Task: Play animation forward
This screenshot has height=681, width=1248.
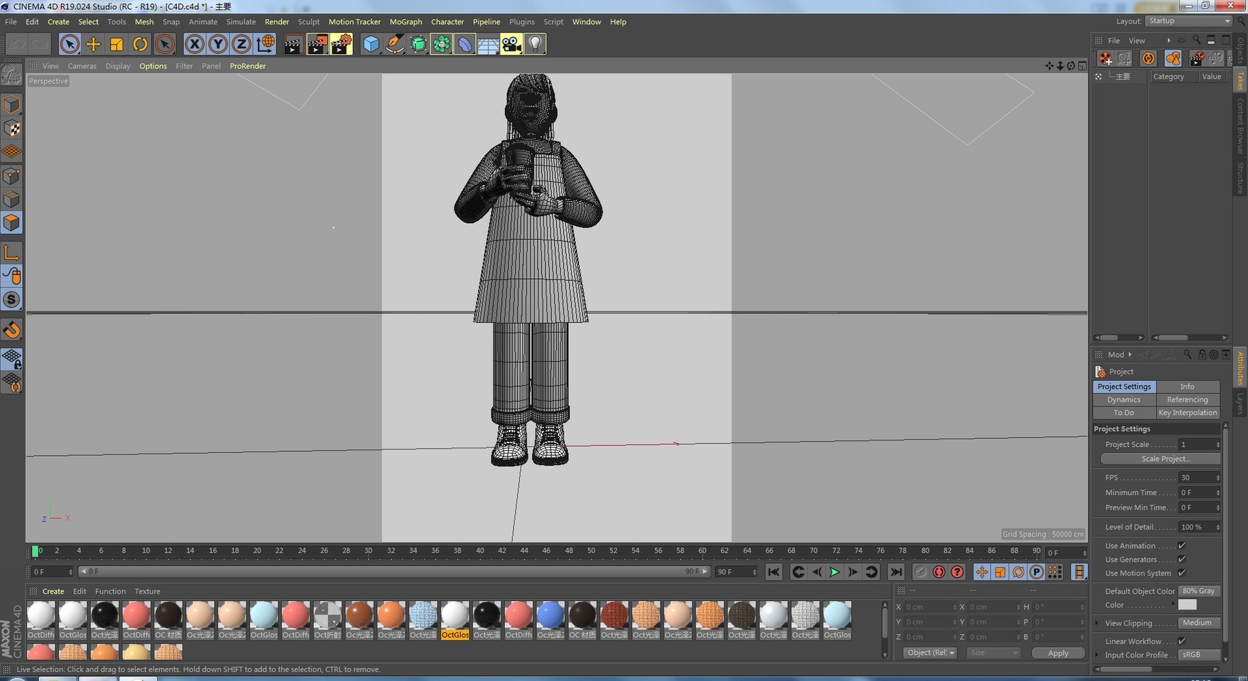Action: coord(835,572)
